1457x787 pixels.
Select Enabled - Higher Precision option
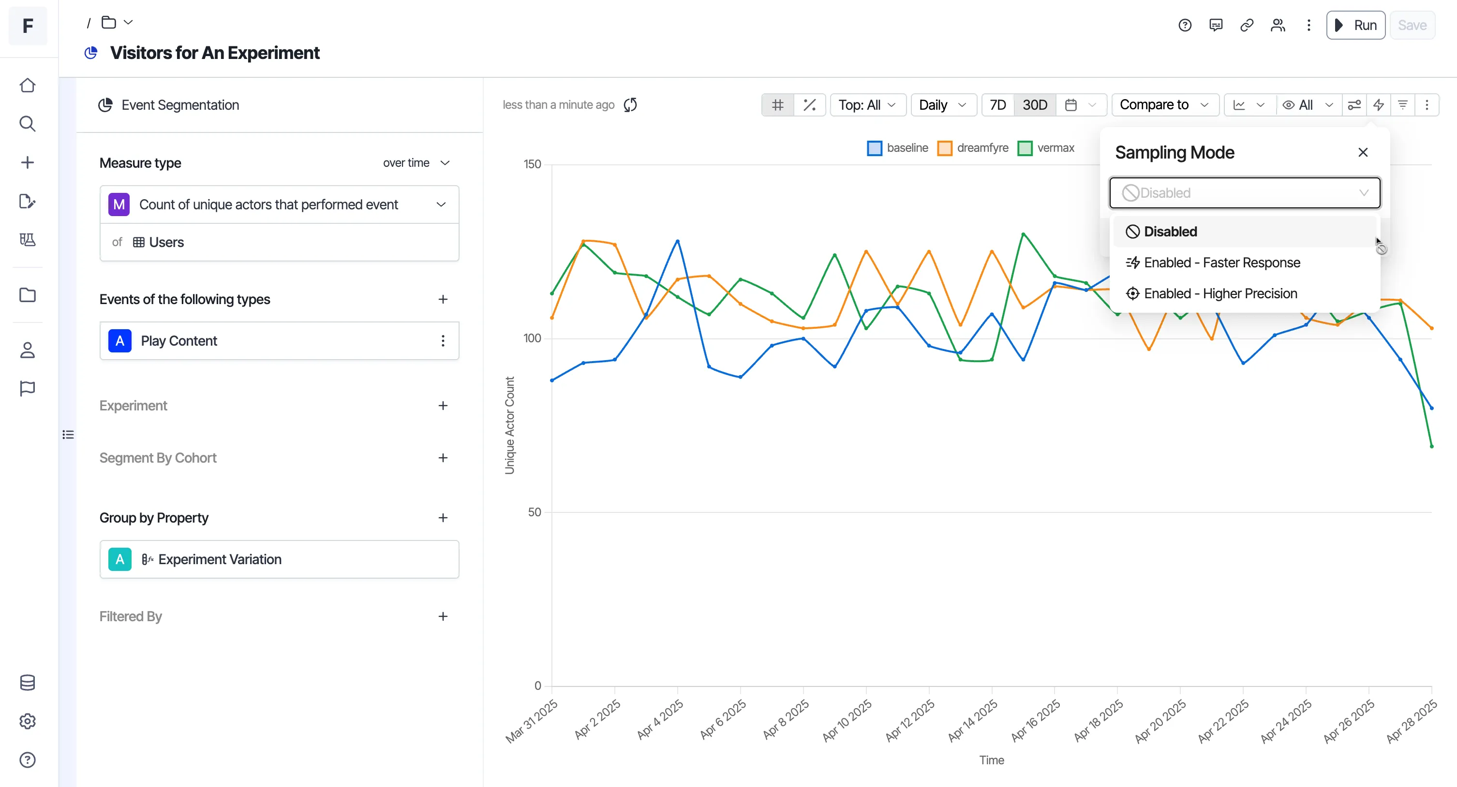pos(1244,294)
